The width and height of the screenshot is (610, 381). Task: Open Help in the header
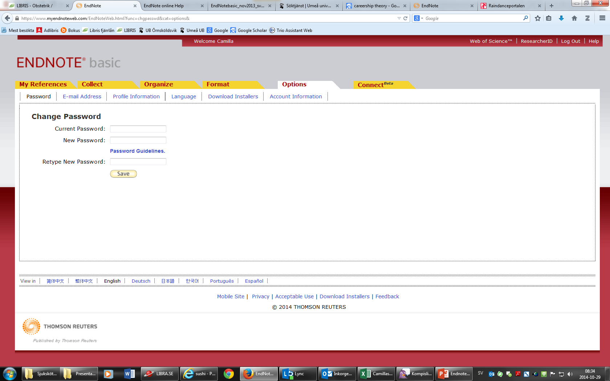[594, 41]
